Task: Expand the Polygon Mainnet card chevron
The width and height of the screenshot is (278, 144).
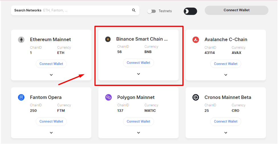Action: click(x=139, y=133)
